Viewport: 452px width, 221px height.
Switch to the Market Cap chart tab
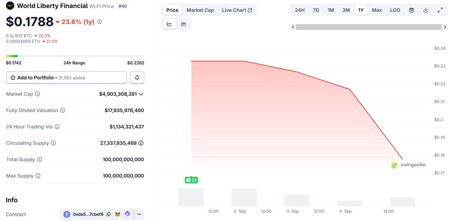click(x=200, y=10)
